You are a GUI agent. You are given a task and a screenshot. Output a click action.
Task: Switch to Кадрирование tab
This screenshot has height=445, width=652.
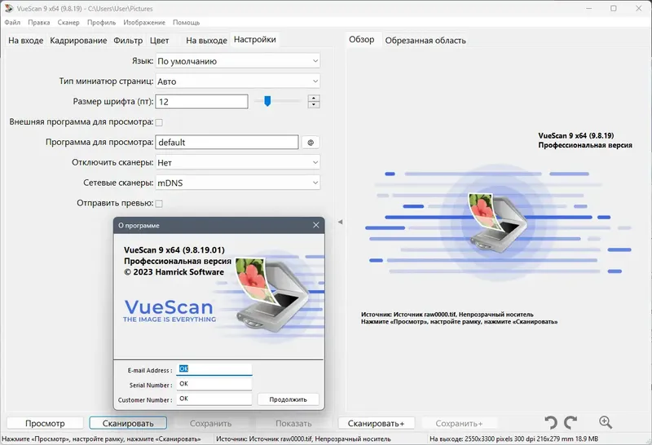tap(78, 40)
